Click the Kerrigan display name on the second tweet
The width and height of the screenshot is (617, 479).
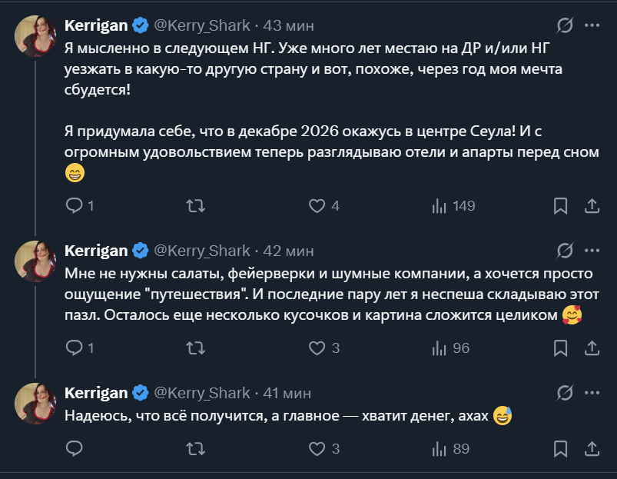coord(96,251)
